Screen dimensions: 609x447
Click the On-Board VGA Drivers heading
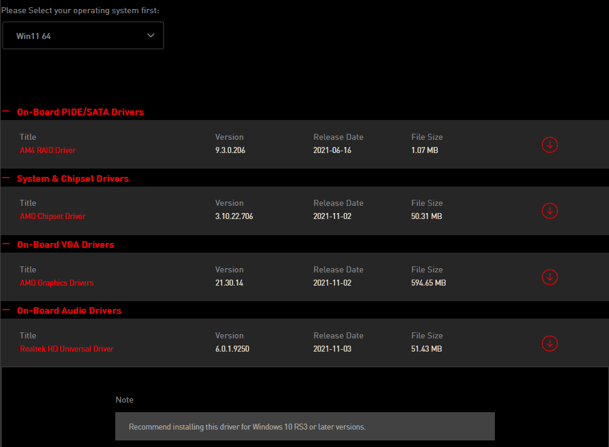65,245
